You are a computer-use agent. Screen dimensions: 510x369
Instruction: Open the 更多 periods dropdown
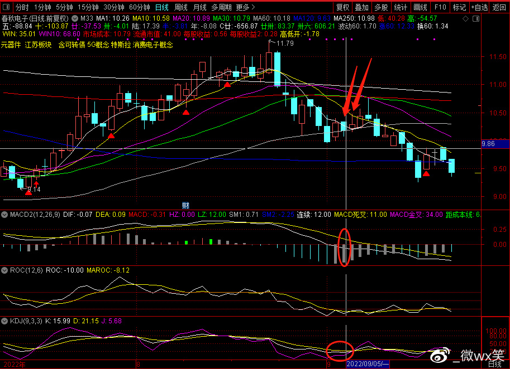tap(245, 8)
